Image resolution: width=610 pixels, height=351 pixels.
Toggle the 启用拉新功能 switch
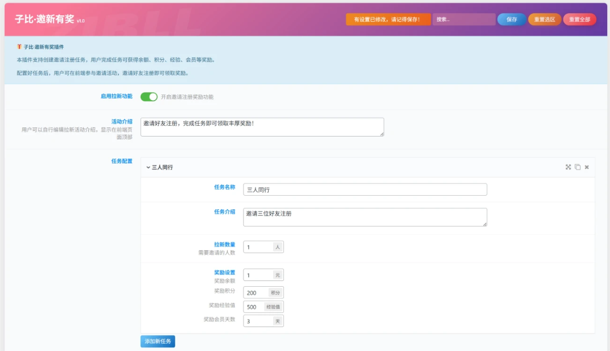[x=149, y=97]
